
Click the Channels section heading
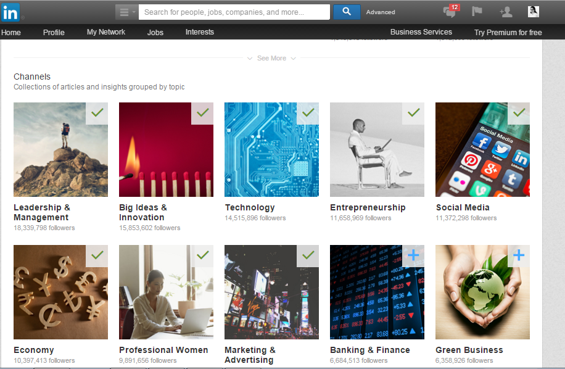(32, 77)
